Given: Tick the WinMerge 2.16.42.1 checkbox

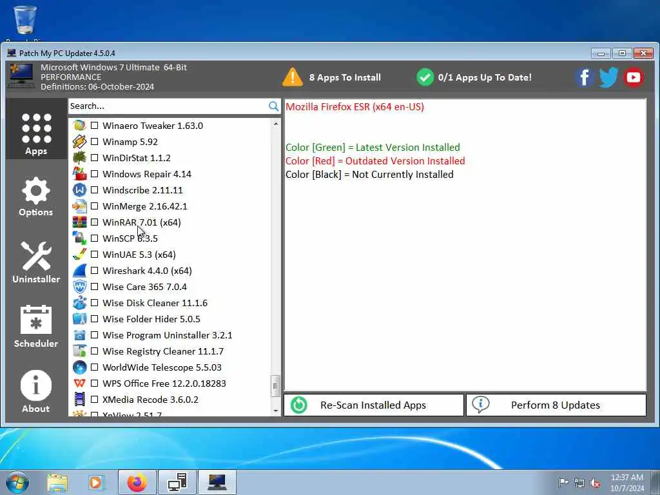Looking at the screenshot, I should [x=95, y=206].
